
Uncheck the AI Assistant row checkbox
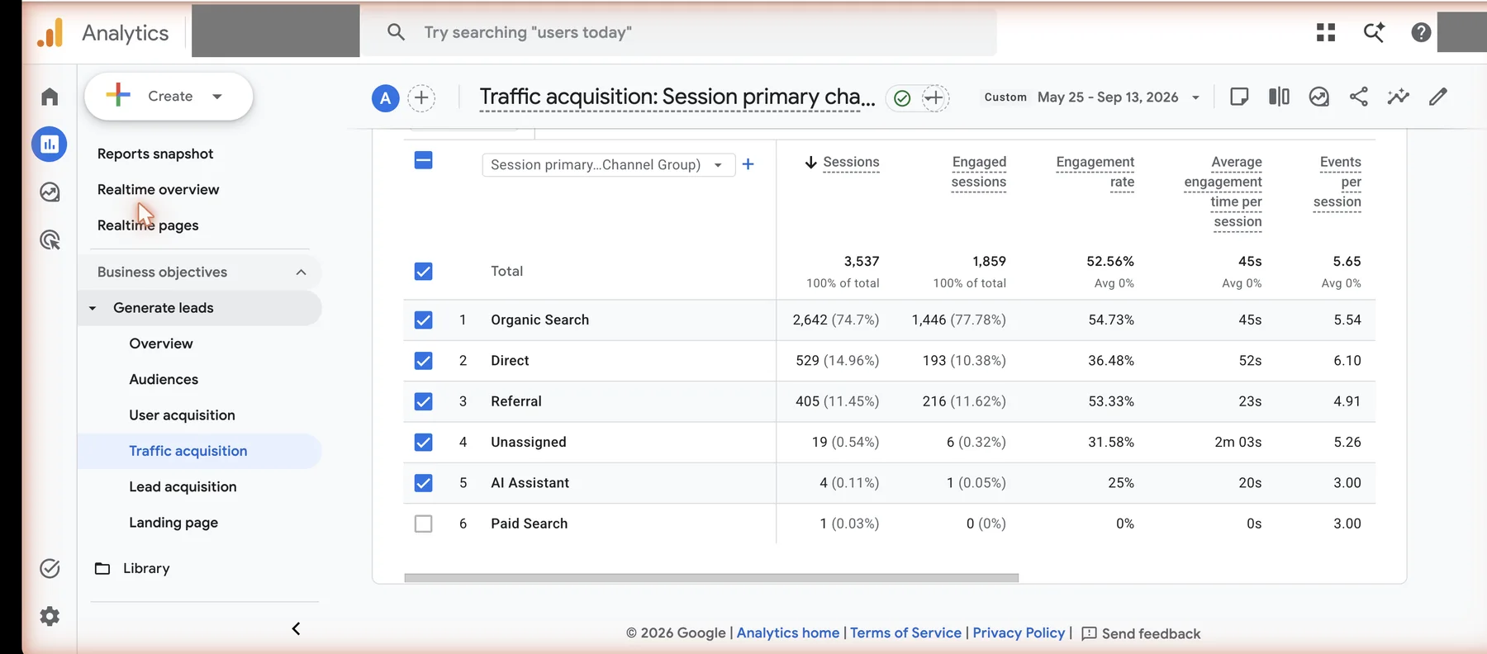[423, 482]
